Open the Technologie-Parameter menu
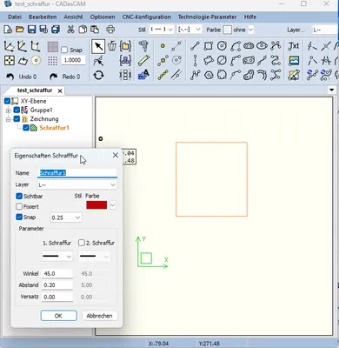This screenshot has height=348, width=339. (x=207, y=17)
